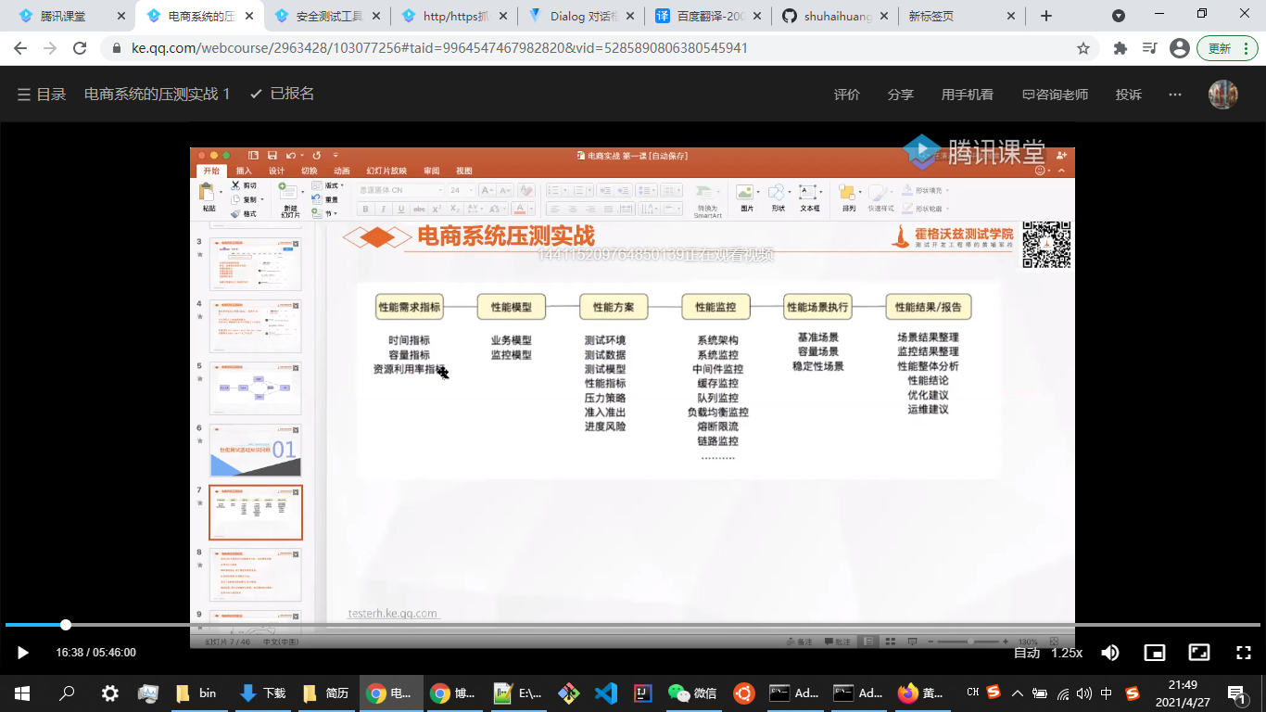Toggle the 目录 course catalog panel

pos(42,94)
